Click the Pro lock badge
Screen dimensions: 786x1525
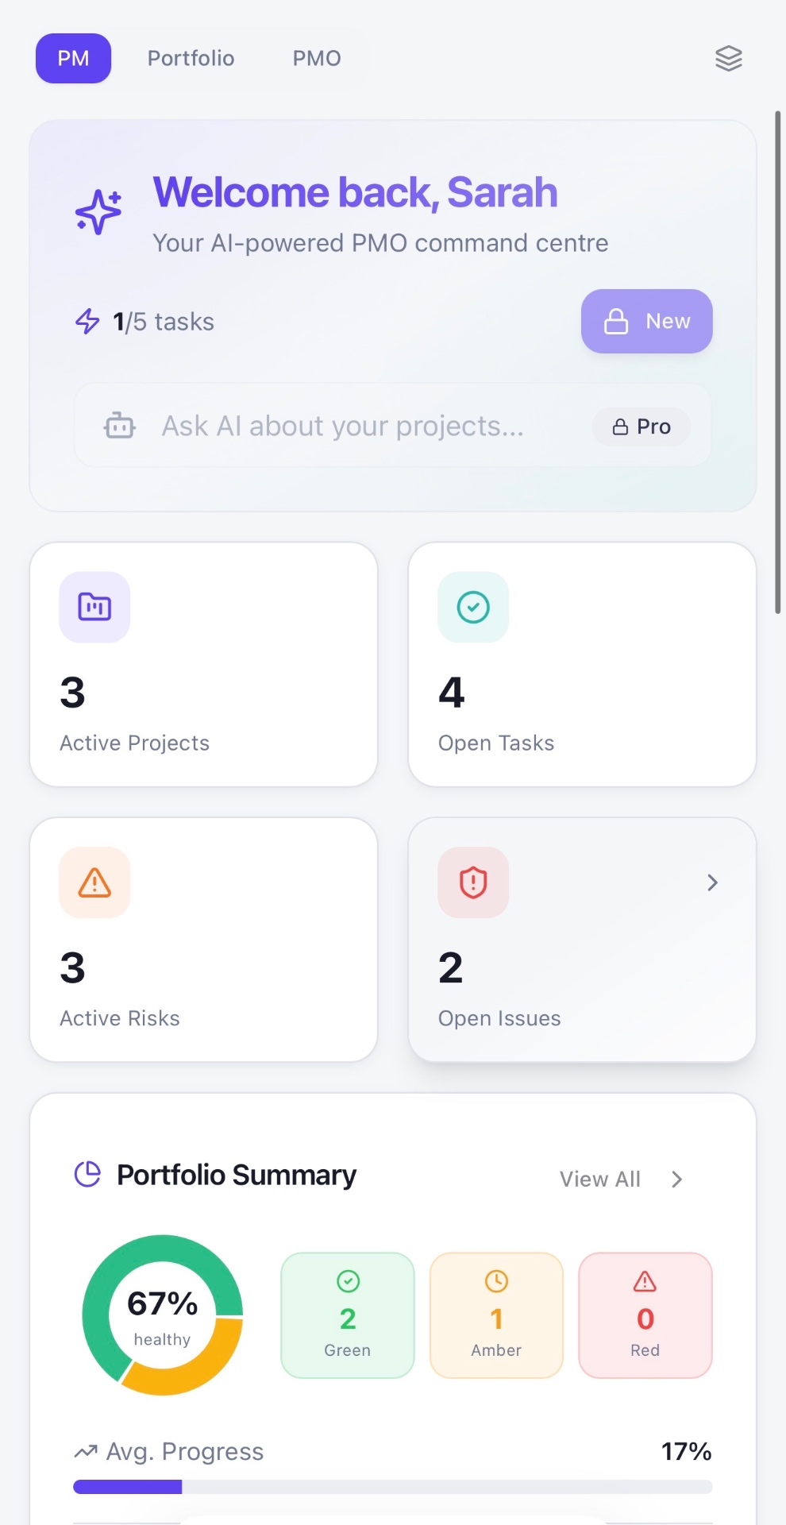pyautogui.click(x=642, y=427)
